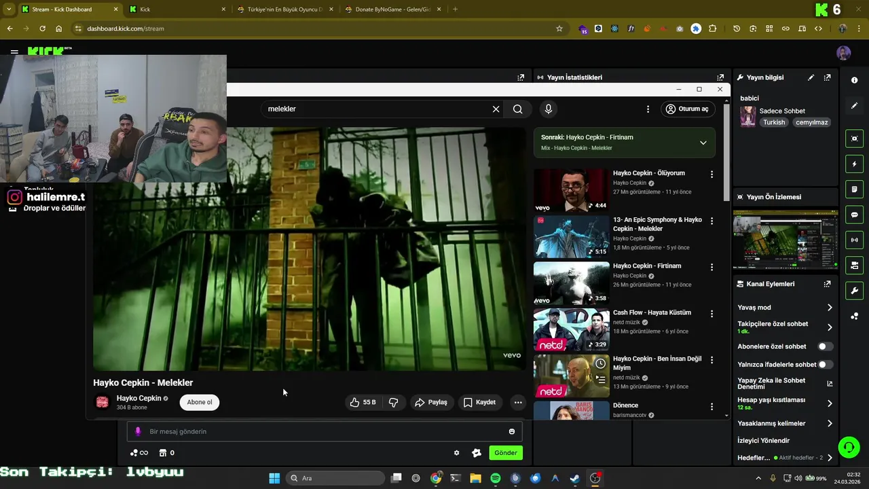Viewport: 869px width, 489px height.
Task: Toggle stream preview icon in right sidebar
Action: coord(854,139)
